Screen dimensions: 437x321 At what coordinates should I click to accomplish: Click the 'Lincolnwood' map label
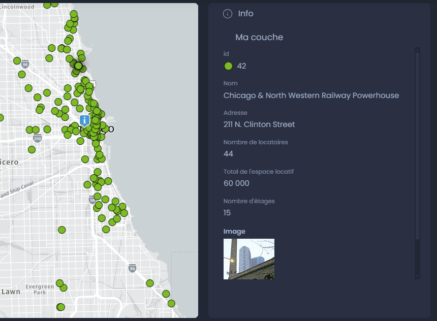pos(17,7)
